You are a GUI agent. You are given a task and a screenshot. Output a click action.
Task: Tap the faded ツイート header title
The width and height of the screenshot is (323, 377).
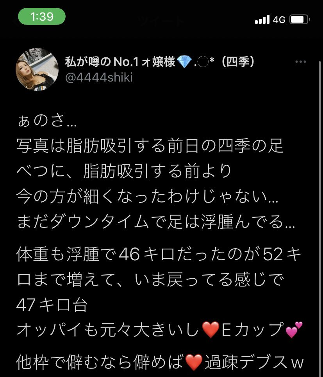(x=162, y=21)
